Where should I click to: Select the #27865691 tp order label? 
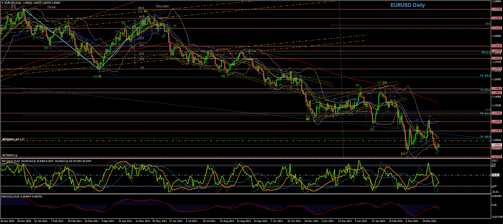click(10, 155)
